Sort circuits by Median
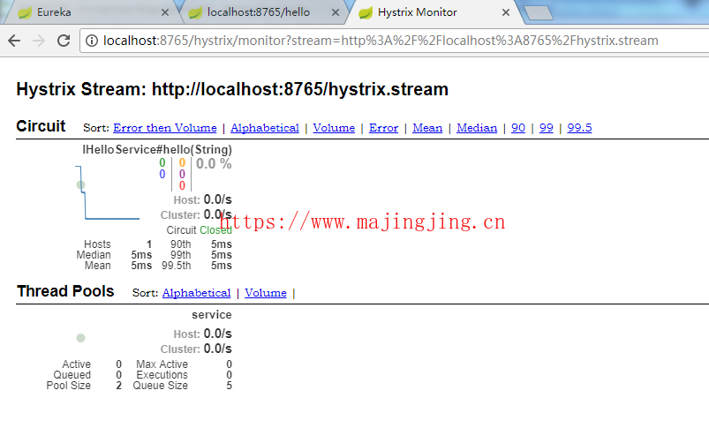The height and width of the screenshot is (428, 709). [477, 128]
